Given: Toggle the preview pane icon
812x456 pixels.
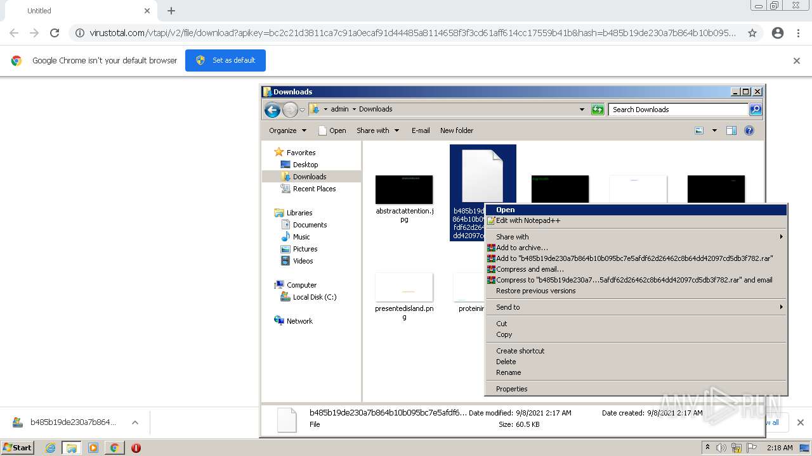Looking at the screenshot, I should coord(731,130).
